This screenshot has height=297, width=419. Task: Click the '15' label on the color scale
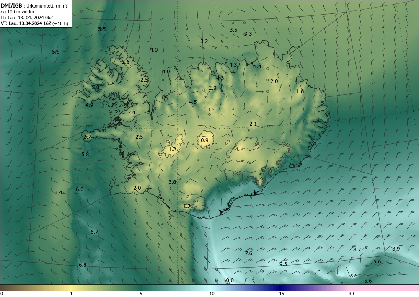pyautogui.click(x=282, y=294)
